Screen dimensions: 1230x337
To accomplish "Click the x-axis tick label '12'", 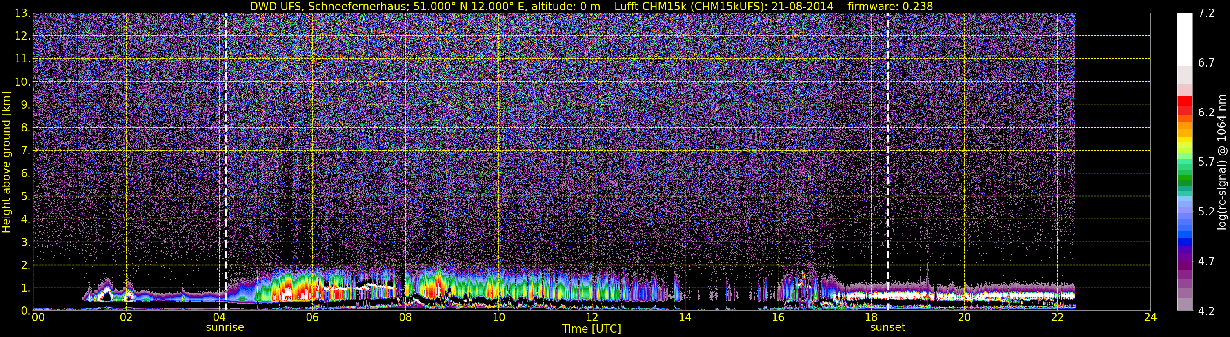I will (x=592, y=317).
